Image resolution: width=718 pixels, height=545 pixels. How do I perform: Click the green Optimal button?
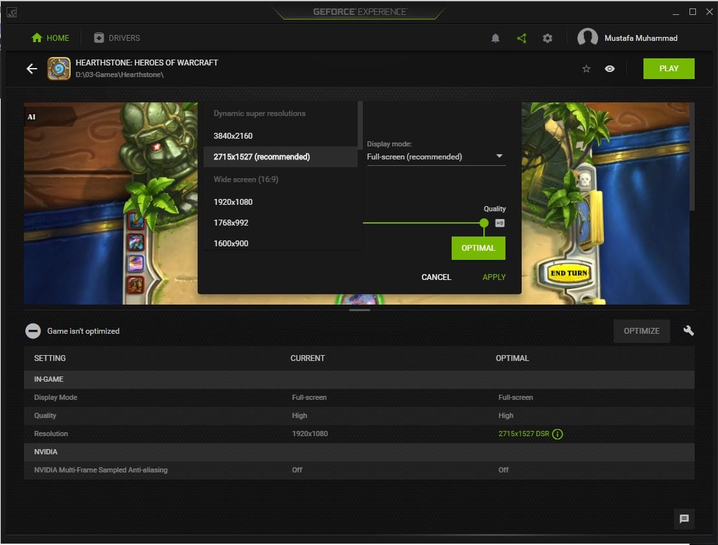478,248
